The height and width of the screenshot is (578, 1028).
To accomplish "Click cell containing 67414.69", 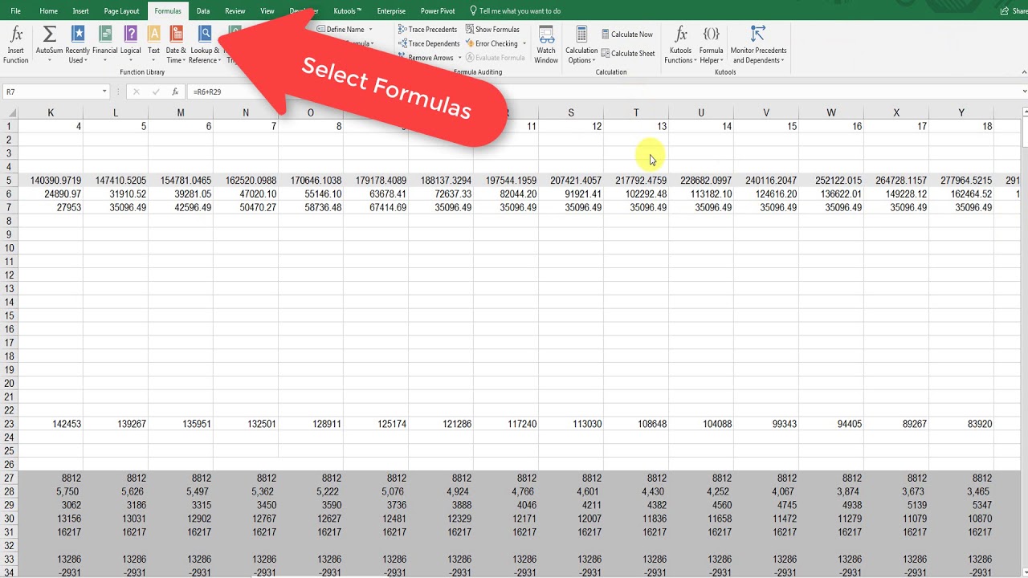I will click(x=376, y=207).
